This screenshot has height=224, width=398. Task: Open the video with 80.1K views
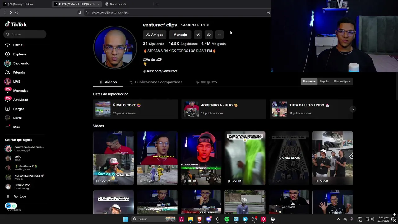pos(201,158)
